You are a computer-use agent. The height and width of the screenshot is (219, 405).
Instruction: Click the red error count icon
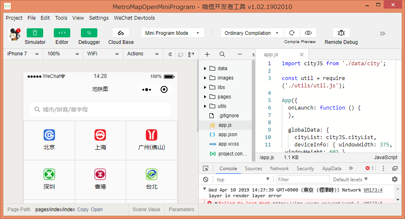[x=368, y=168]
